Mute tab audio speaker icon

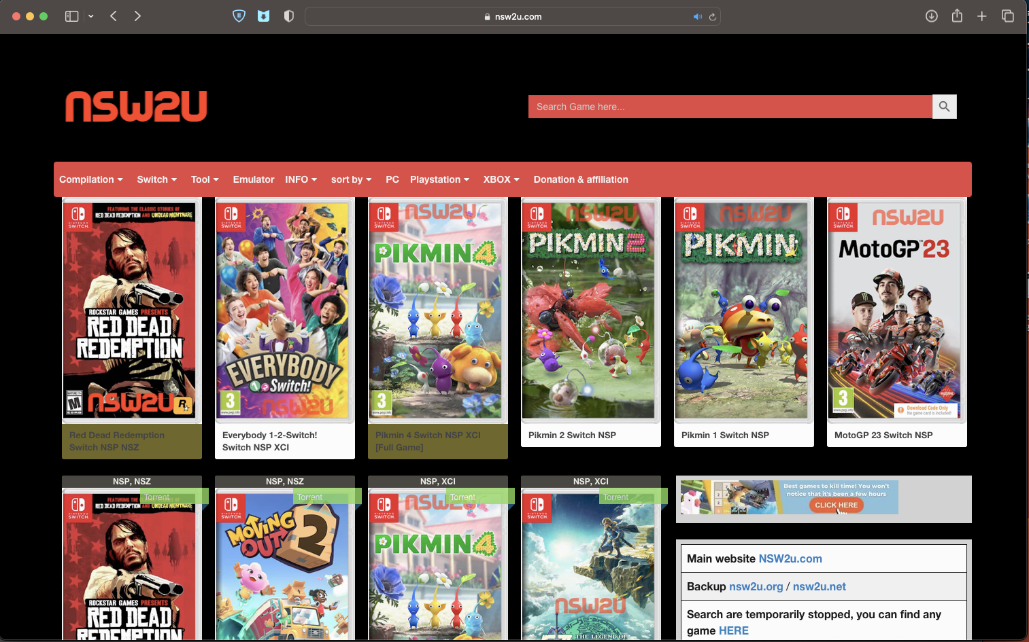697,17
